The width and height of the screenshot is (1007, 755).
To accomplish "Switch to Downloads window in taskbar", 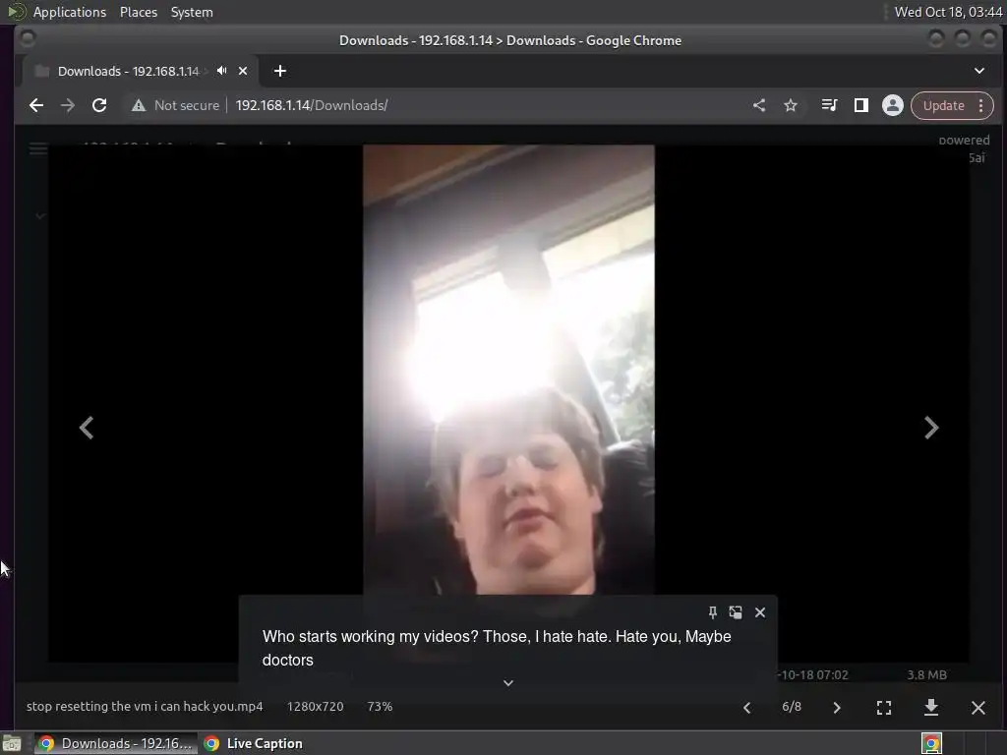I will (x=116, y=743).
